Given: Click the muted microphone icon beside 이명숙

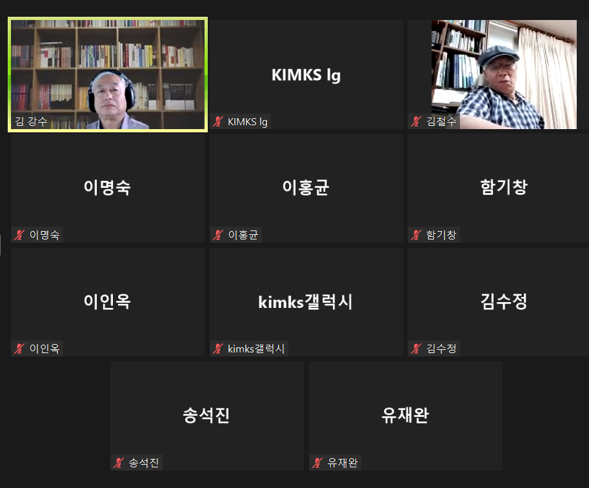Looking at the screenshot, I should click(20, 235).
